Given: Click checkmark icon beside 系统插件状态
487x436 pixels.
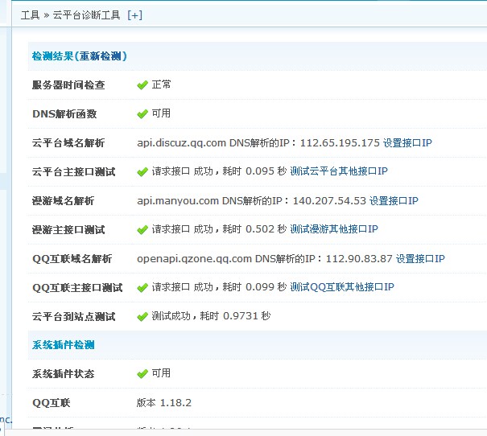Looking at the screenshot, I should [x=142, y=374].
